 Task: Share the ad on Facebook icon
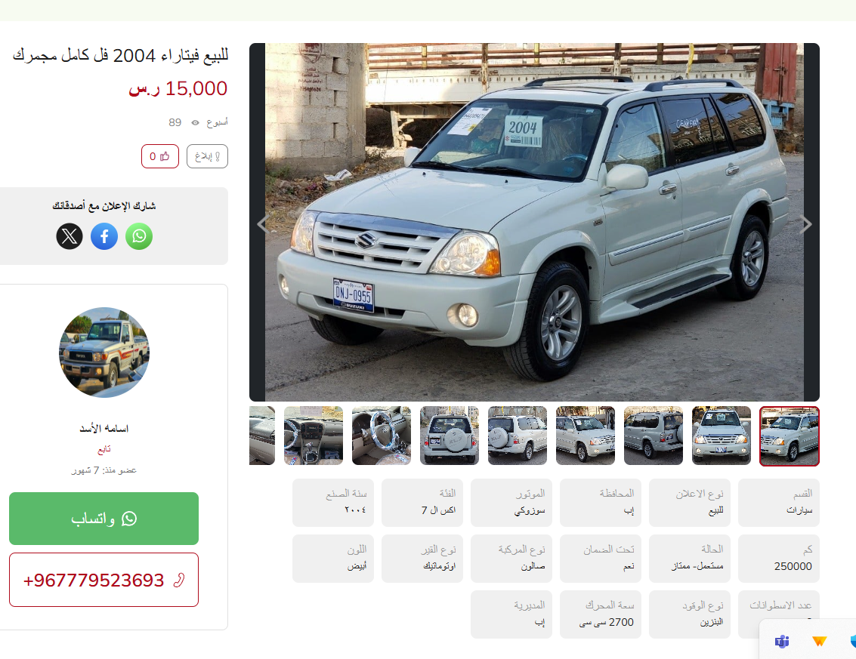[x=104, y=236]
